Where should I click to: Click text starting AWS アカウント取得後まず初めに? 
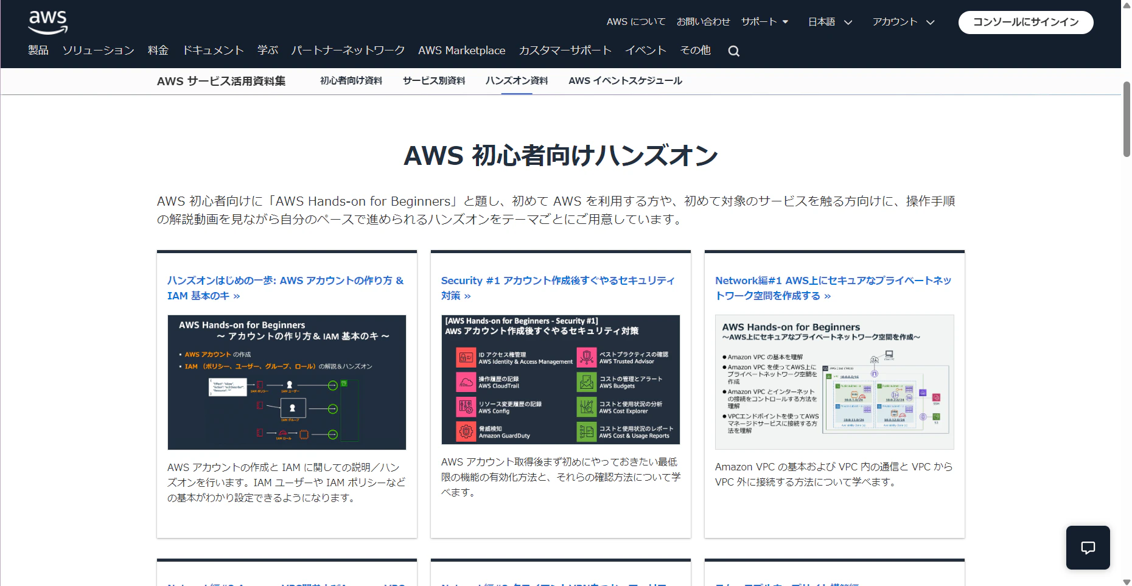[x=561, y=477]
